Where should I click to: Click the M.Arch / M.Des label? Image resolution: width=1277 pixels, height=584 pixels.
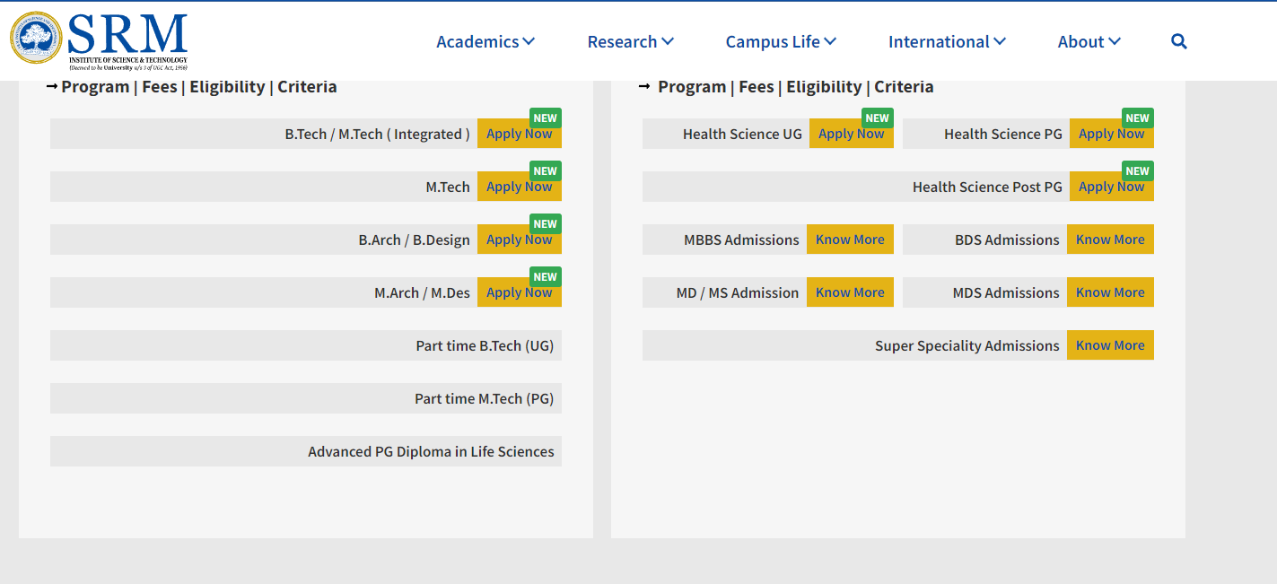[x=423, y=292]
